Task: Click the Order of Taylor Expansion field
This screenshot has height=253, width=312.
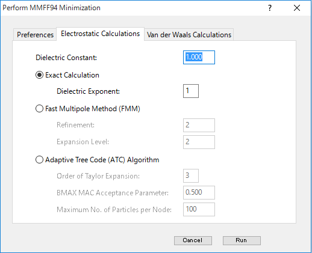Action: [191, 175]
